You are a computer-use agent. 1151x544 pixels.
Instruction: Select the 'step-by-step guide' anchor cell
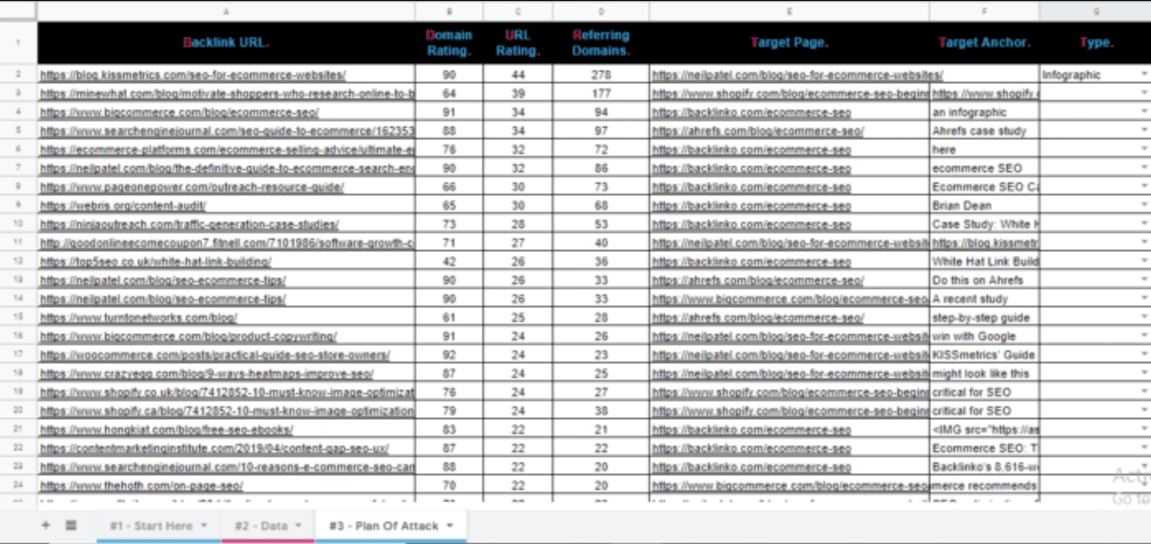click(x=985, y=318)
